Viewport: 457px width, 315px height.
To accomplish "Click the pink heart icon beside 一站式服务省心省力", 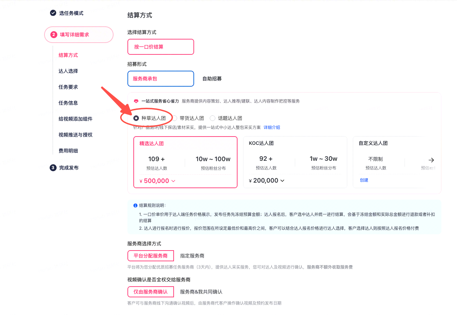I will click(136, 101).
